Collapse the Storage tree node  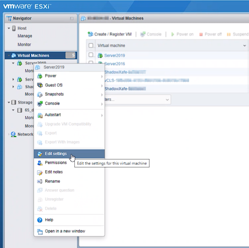click(9, 103)
